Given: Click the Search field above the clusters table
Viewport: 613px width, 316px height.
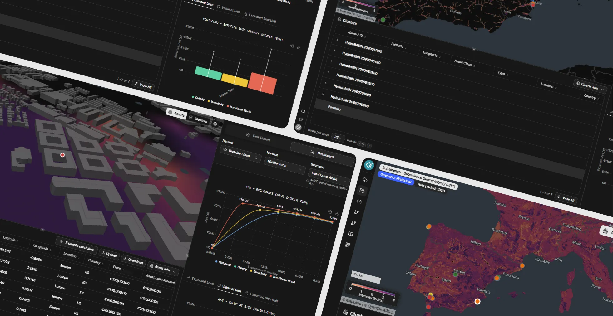Looking at the screenshot, I should (x=363, y=143).
